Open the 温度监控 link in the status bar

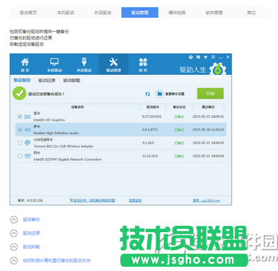(x=135, y=200)
